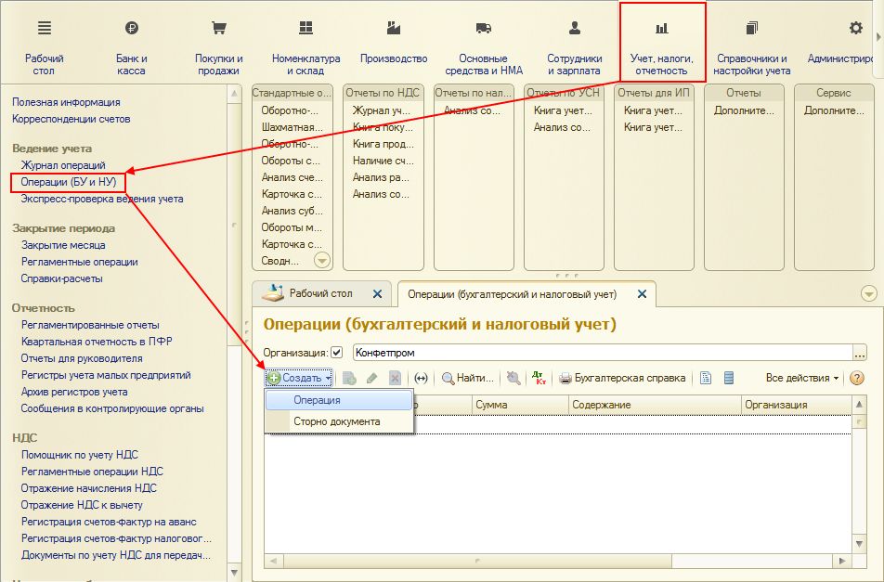Click the list settings icon

pos(729,378)
